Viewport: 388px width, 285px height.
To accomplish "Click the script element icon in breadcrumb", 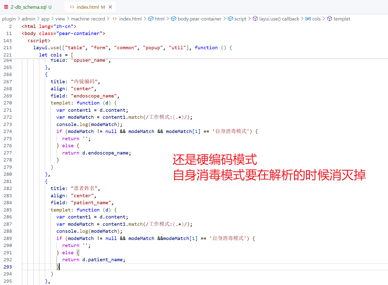I will point(230,19).
